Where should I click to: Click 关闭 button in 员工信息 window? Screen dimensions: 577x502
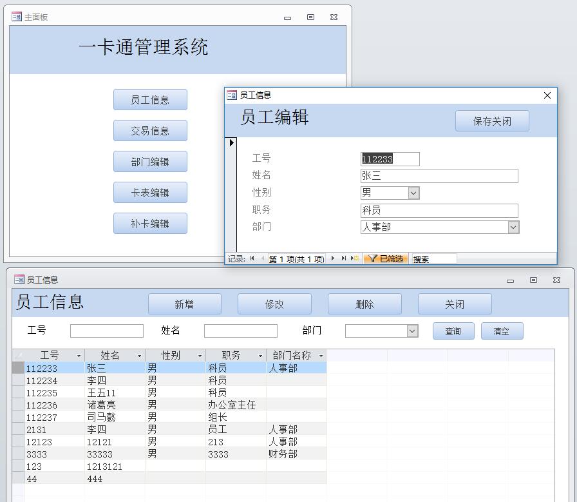tap(455, 304)
